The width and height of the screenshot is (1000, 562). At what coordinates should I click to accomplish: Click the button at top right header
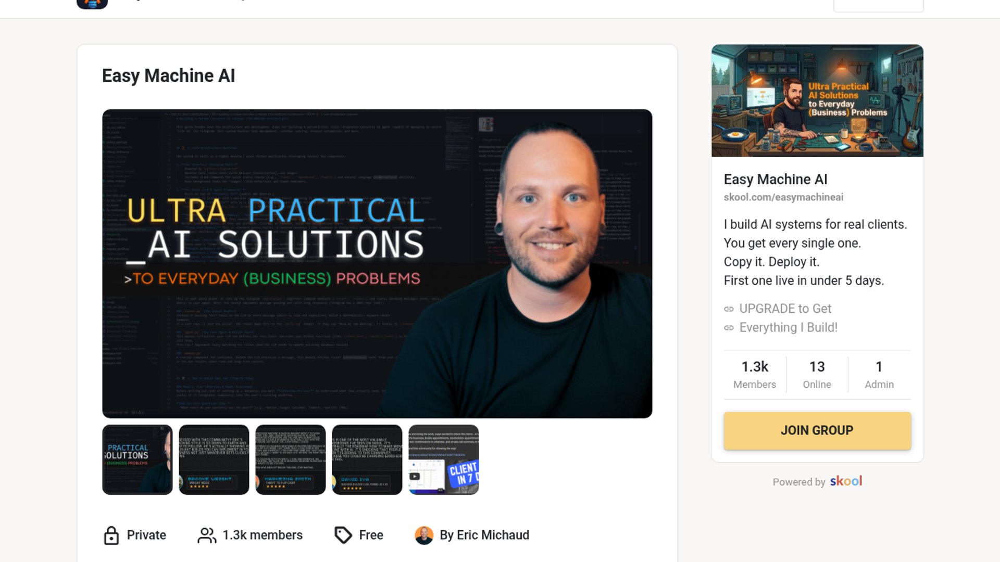pyautogui.click(x=879, y=5)
